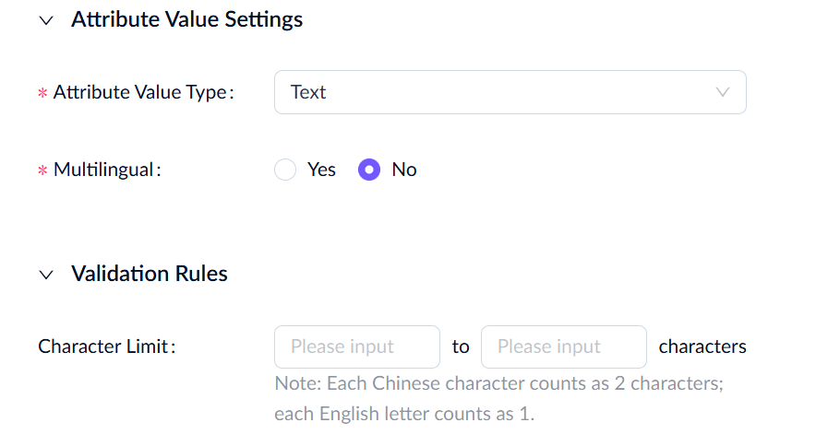The height and width of the screenshot is (446, 840).
Task: Click the dropdown arrow in Text field
Action: click(x=723, y=92)
